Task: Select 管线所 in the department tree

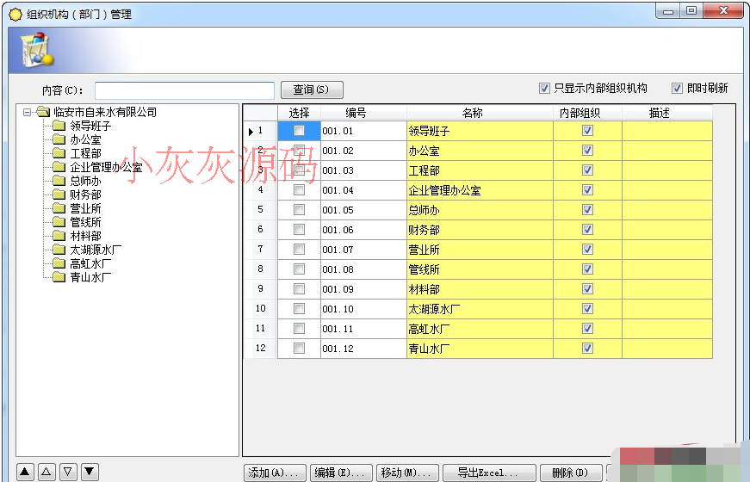Action: coord(85,222)
